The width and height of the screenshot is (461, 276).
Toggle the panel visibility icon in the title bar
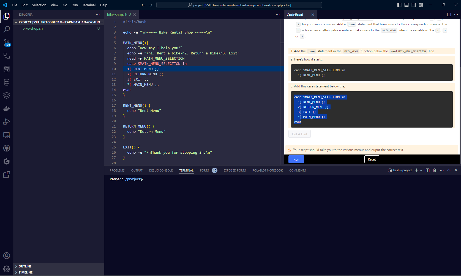coord(407,5)
